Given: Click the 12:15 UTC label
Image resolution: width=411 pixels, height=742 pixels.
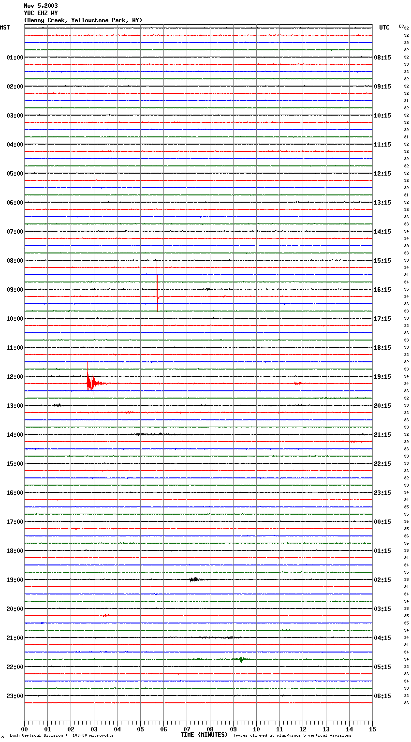Looking at the screenshot, I should click(x=382, y=174).
